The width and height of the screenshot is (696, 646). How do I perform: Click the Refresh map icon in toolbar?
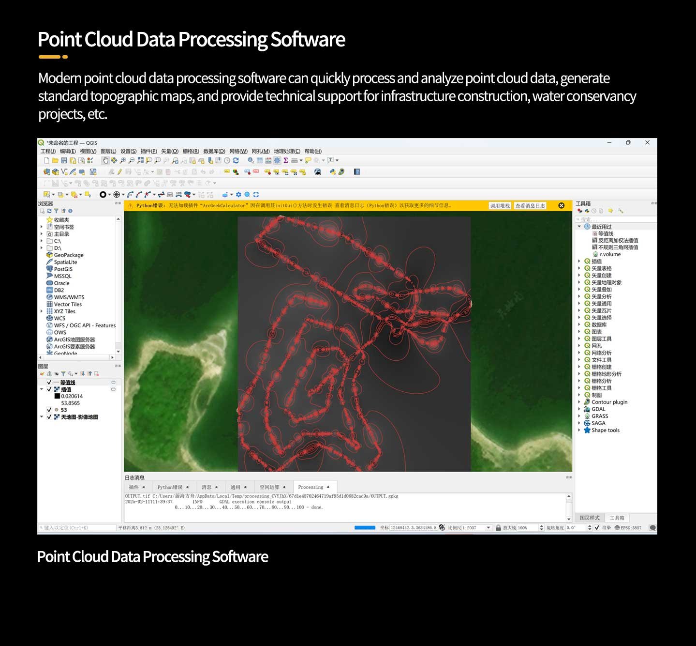point(236,160)
